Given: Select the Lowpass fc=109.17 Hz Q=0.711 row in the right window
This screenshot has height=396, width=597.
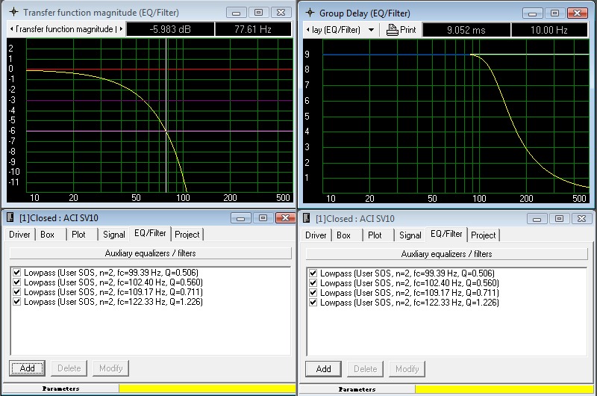Looking at the screenshot, I should [410, 293].
